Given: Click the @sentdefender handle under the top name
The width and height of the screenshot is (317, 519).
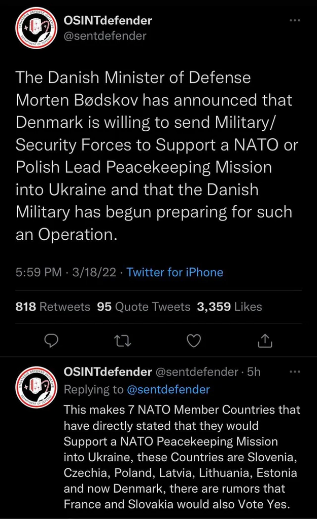Looking at the screenshot, I should [x=105, y=35].
